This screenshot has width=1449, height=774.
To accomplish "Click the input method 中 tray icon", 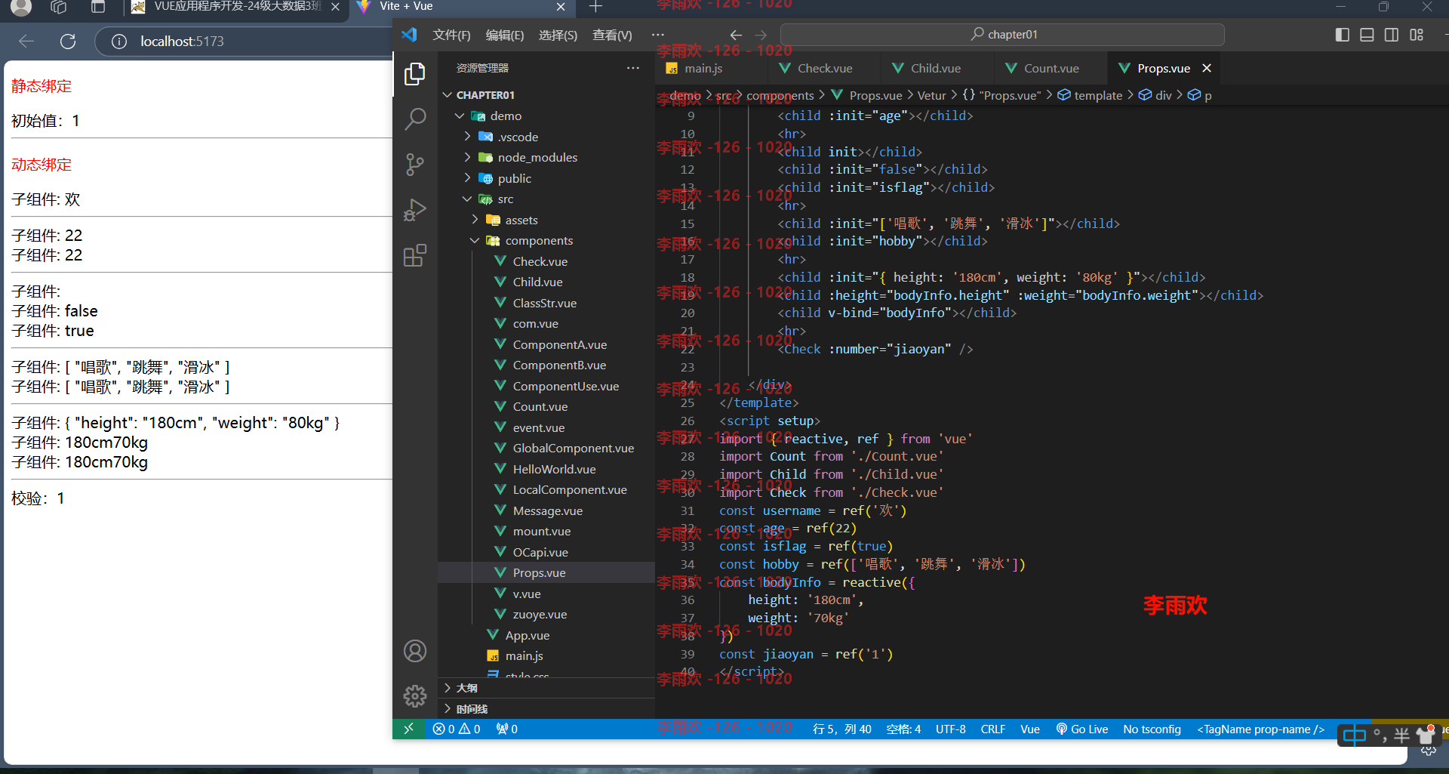I will pyautogui.click(x=1354, y=735).
